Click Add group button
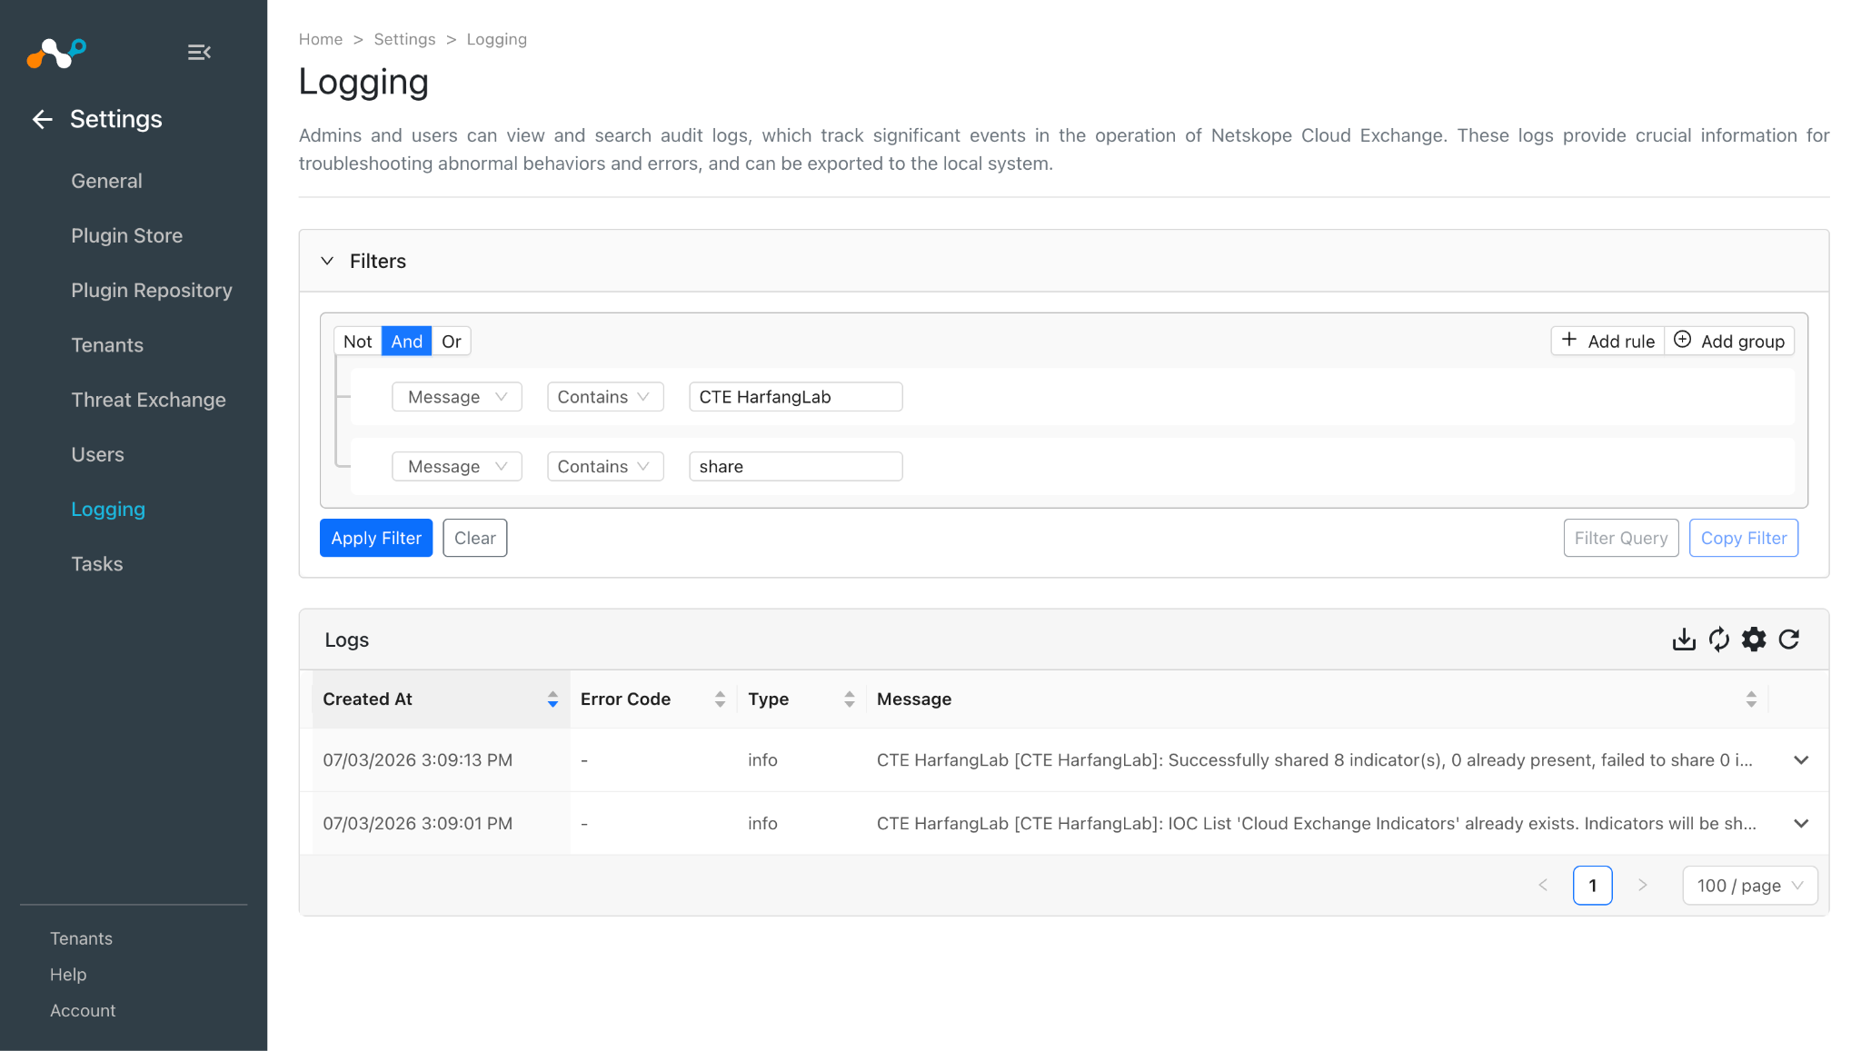 [x=1729, y=341]
